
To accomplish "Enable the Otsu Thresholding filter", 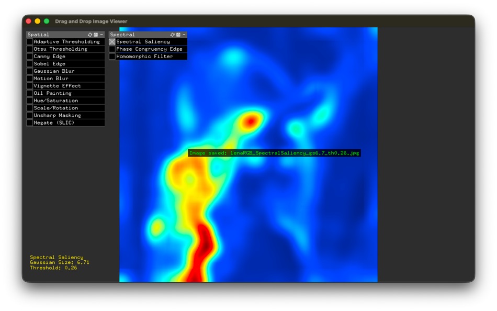I will point(30,49).
